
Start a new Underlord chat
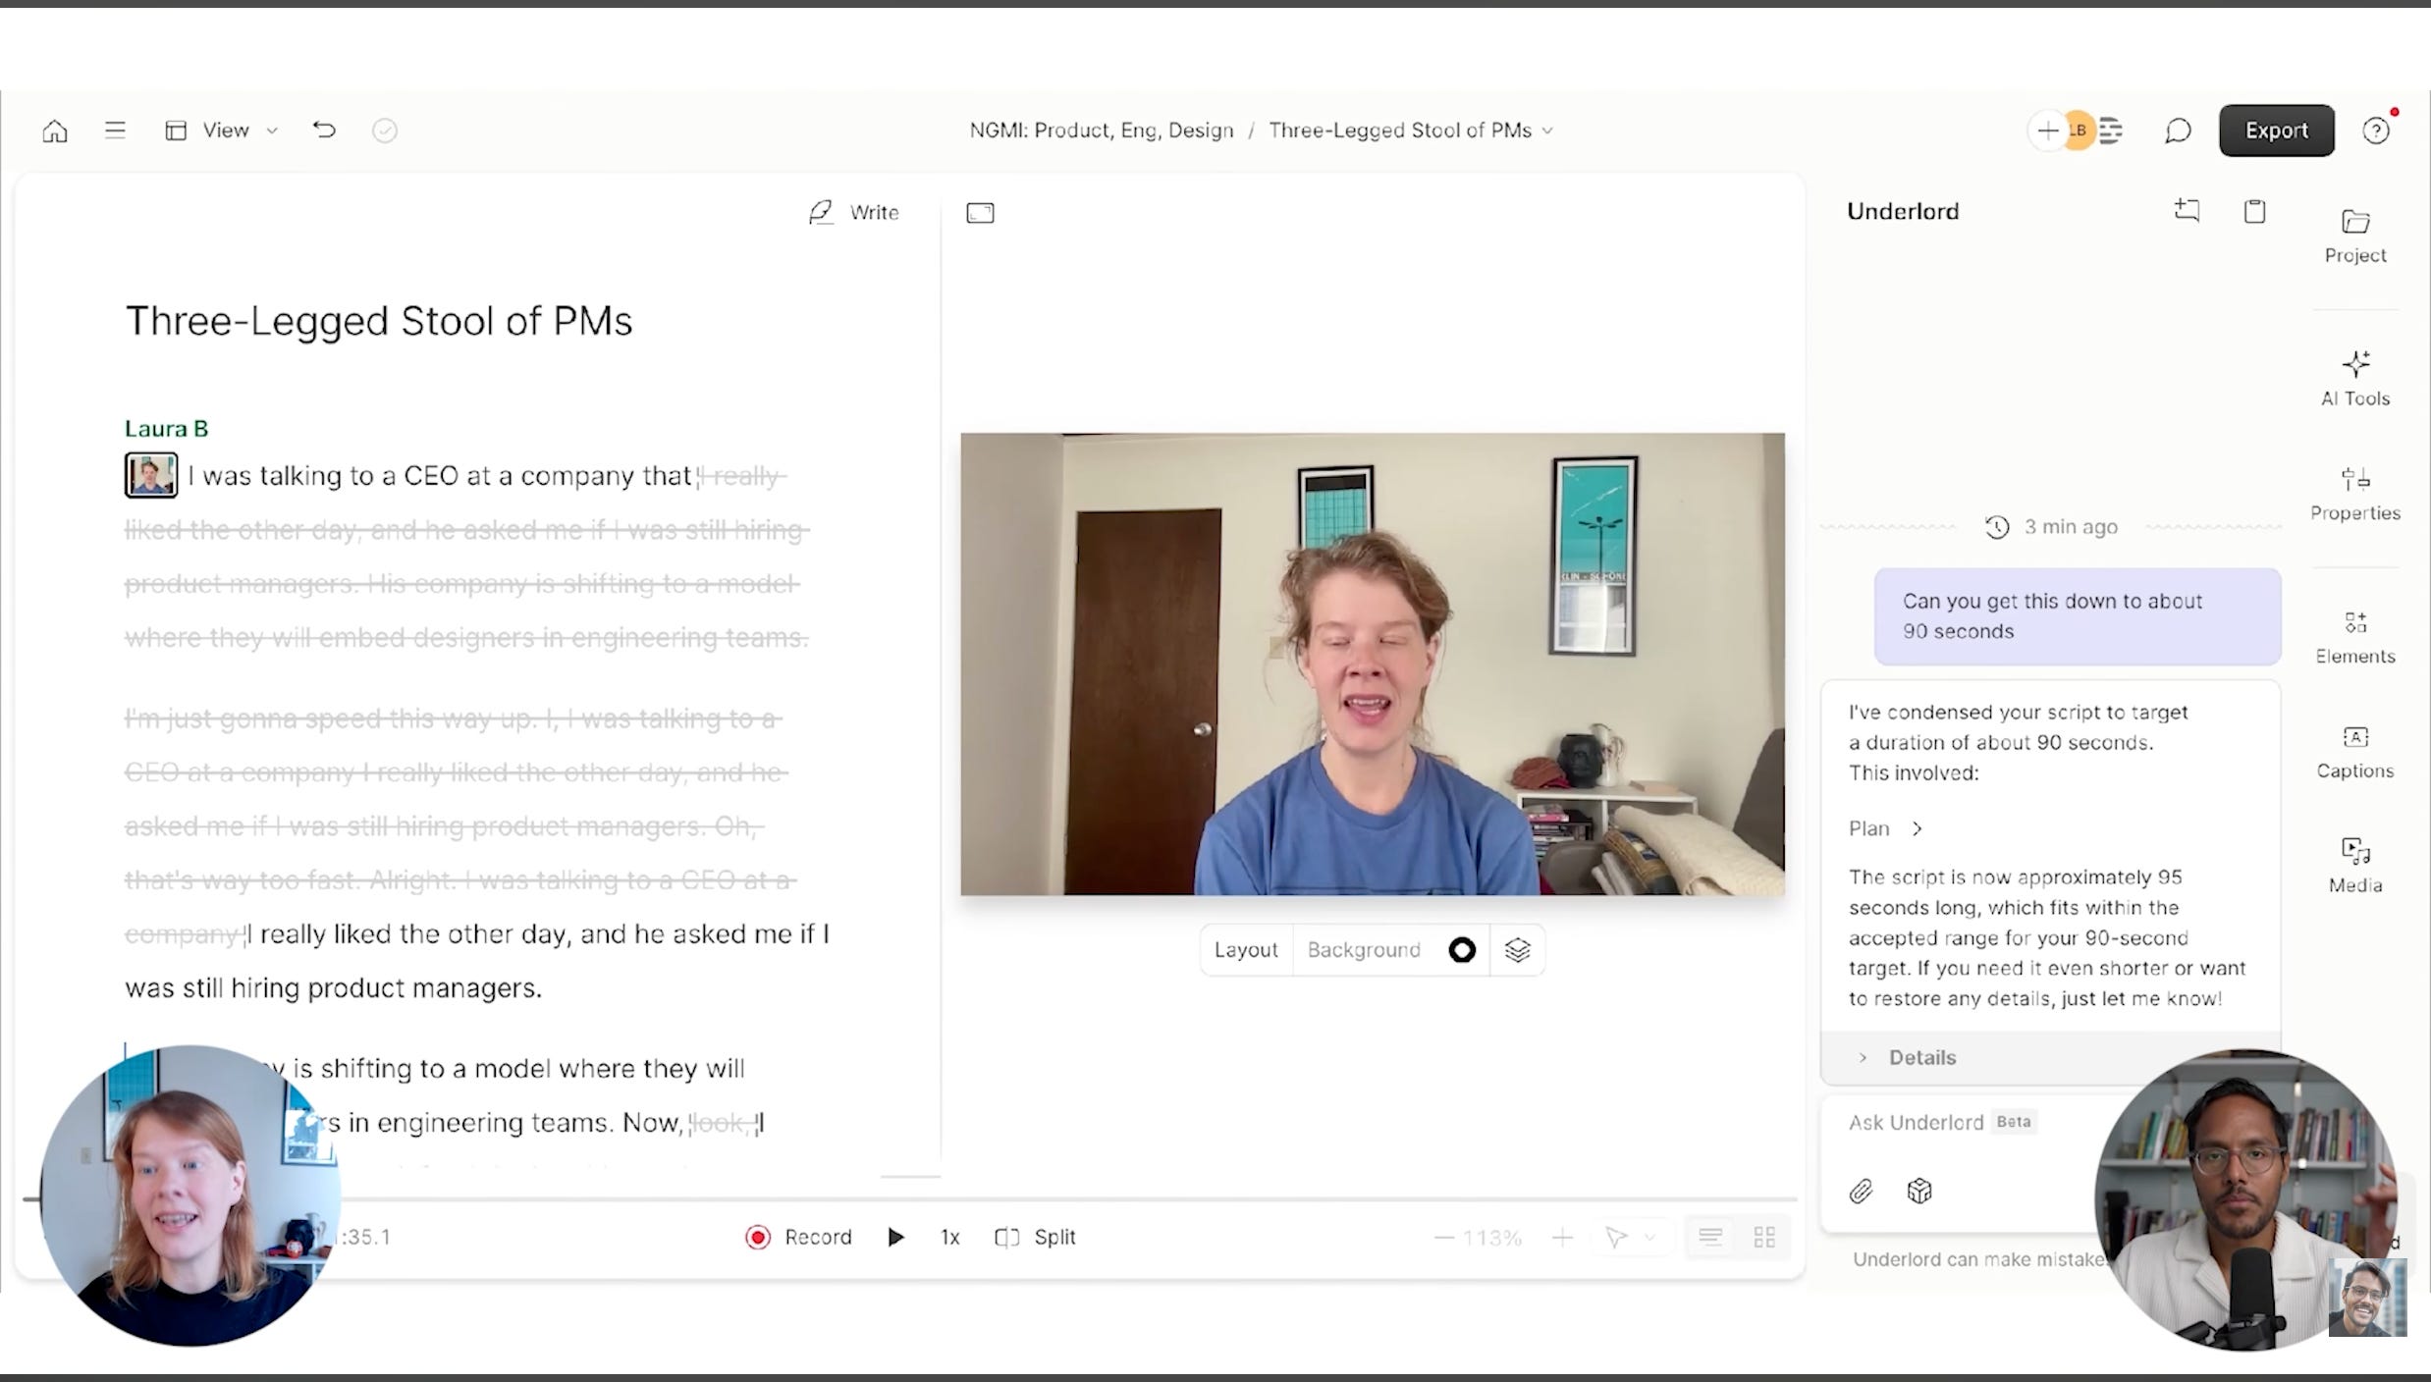point(2187,211)
